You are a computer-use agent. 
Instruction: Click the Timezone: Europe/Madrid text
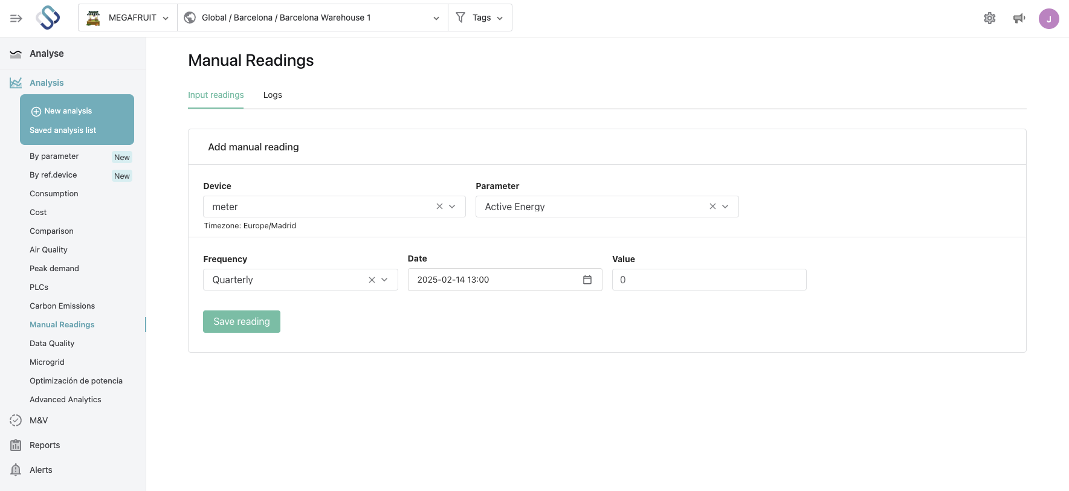[x=250, y=226]
